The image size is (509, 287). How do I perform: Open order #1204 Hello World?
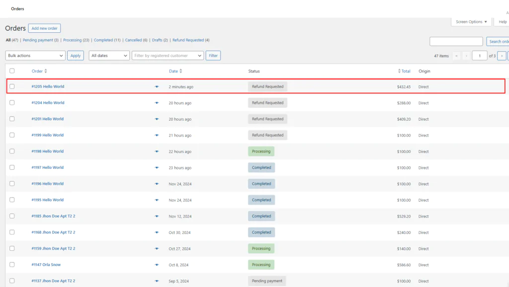(x=48, y=103)
